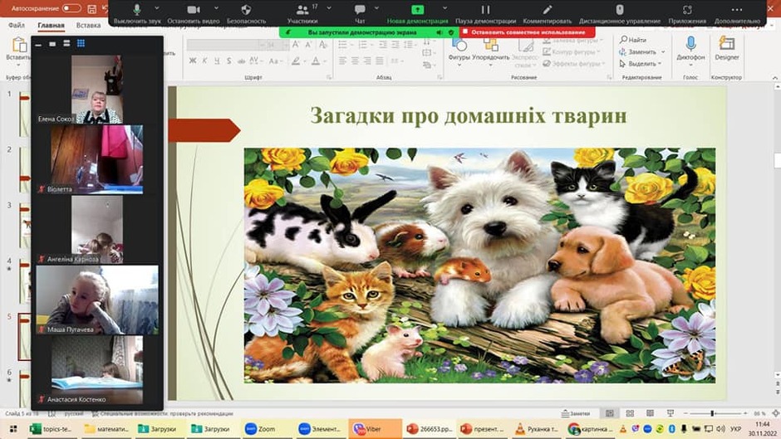This screenshot has width=781, height=439.
Task: Open the File menu tab
Action: click(17, 25)
